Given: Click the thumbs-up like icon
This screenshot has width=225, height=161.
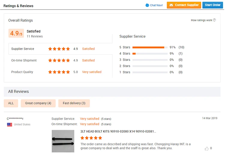Looking at the screenshot, I should [x=206, y=148].
